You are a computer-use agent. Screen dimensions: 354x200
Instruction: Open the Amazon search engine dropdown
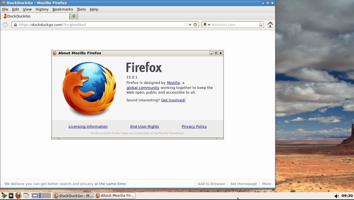point(207,25)
